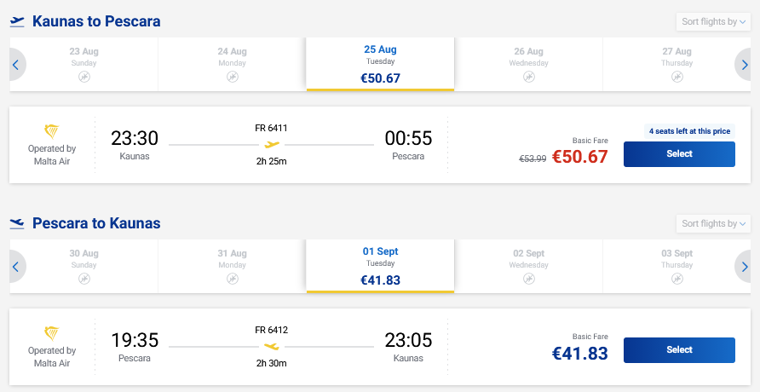The width and height of the screenshot is (760, 392).
Task: Show later outbound dates with the right arrow
Action: click(x=743, y=65)
